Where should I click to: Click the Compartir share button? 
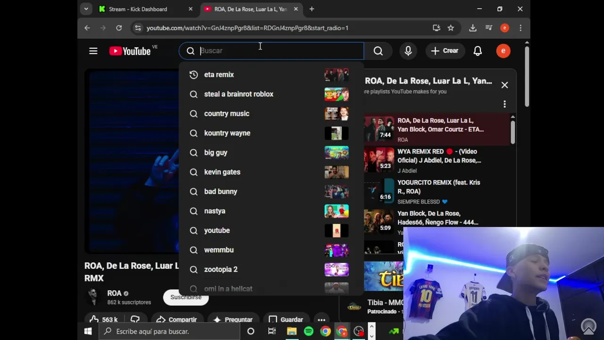pos(177,320)
